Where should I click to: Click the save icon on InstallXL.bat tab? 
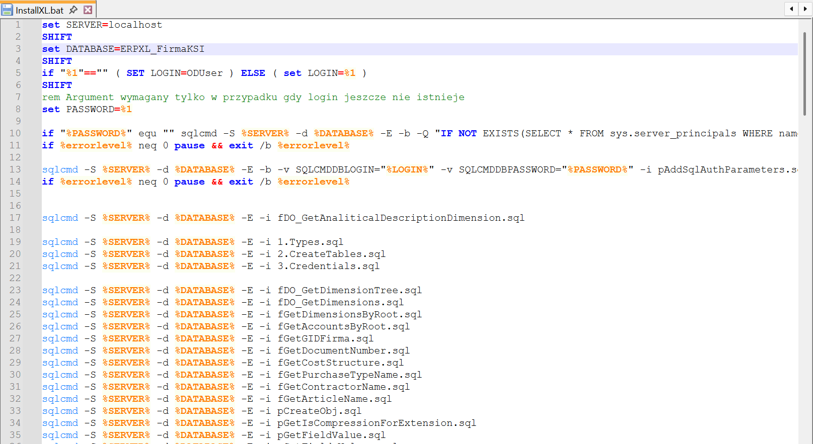(7, 10)
